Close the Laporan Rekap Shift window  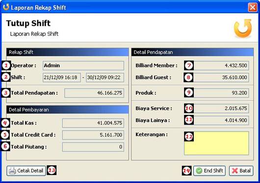253,7
